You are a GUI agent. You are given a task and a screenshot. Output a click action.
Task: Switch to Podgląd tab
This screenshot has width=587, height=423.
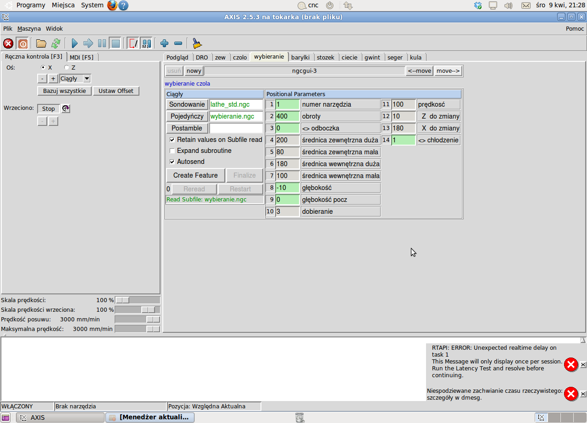pos(177,57)
